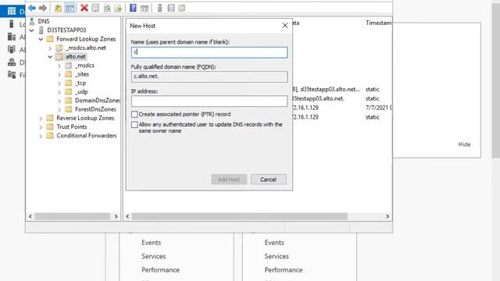Select Conditional Forwarders in the tree

point(87,136)
